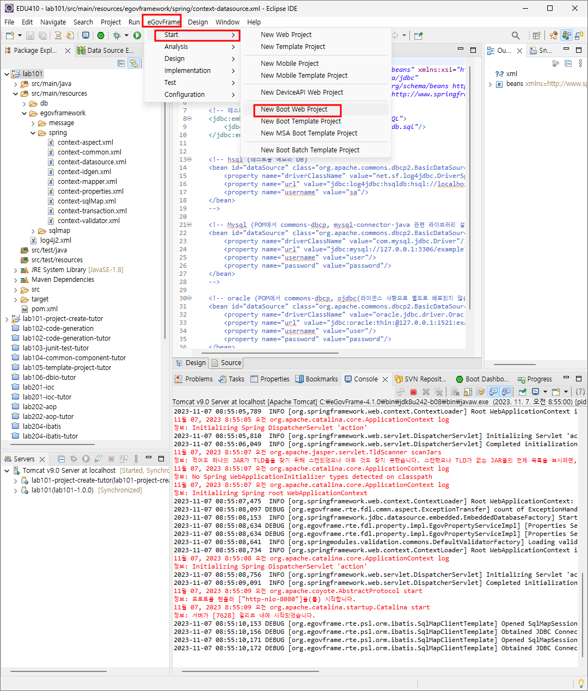Toggle Link with Editor in Package Explorer
Viewport: 588px width, 691px height.
[x=134, y=63]
